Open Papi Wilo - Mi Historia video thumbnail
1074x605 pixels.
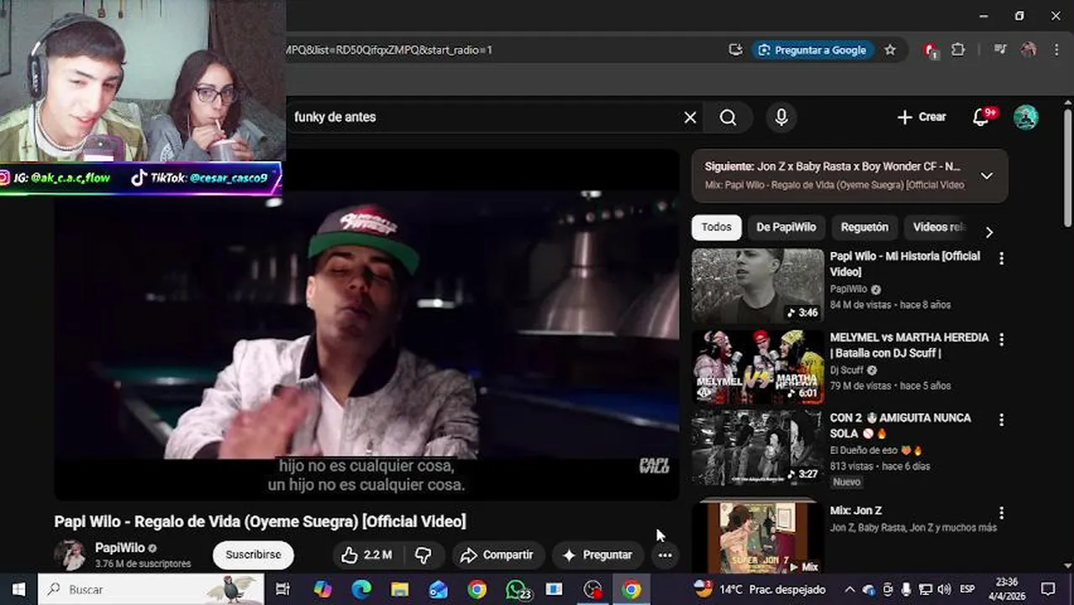(758, 286)
